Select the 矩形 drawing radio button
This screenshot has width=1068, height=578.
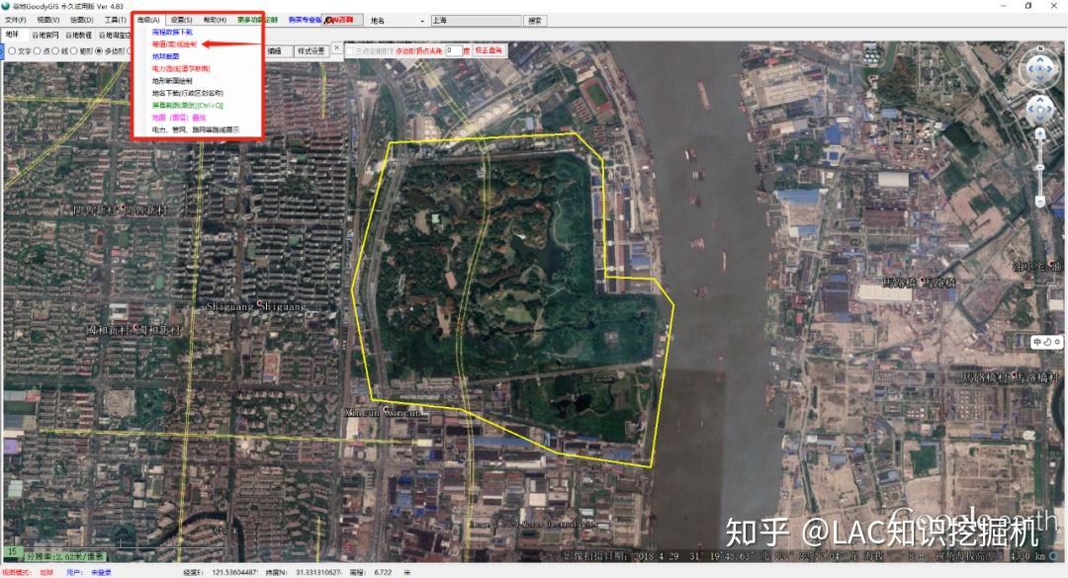(73, 51)
